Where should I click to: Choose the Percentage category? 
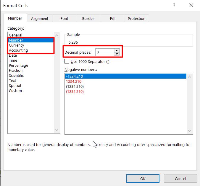pyautogui.click(x=18, y=66)
